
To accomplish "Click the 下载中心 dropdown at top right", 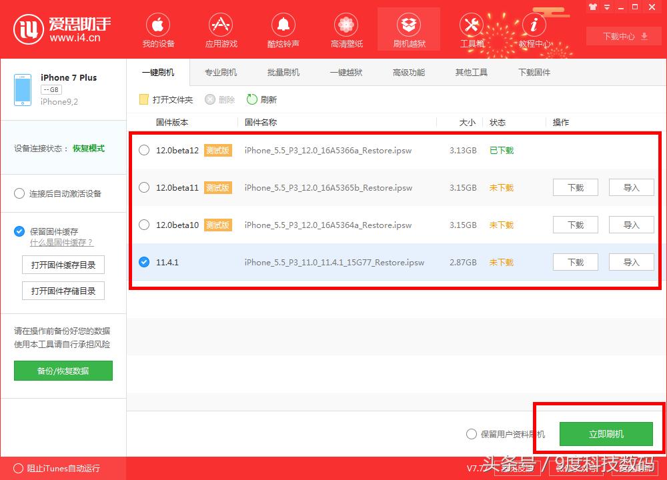I will (623, 37).
